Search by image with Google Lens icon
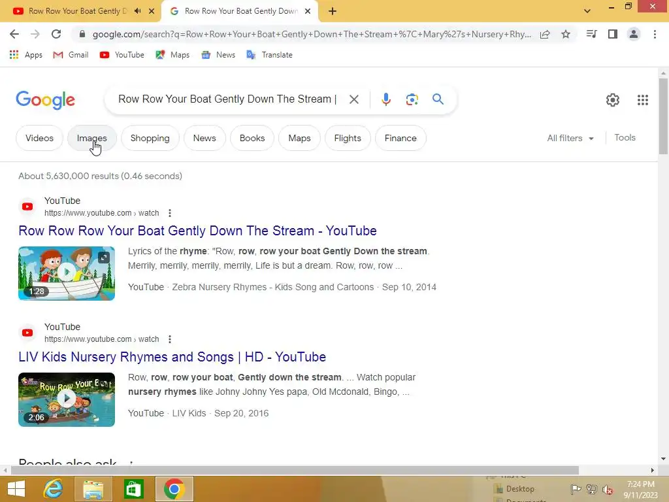 (412, 99)
